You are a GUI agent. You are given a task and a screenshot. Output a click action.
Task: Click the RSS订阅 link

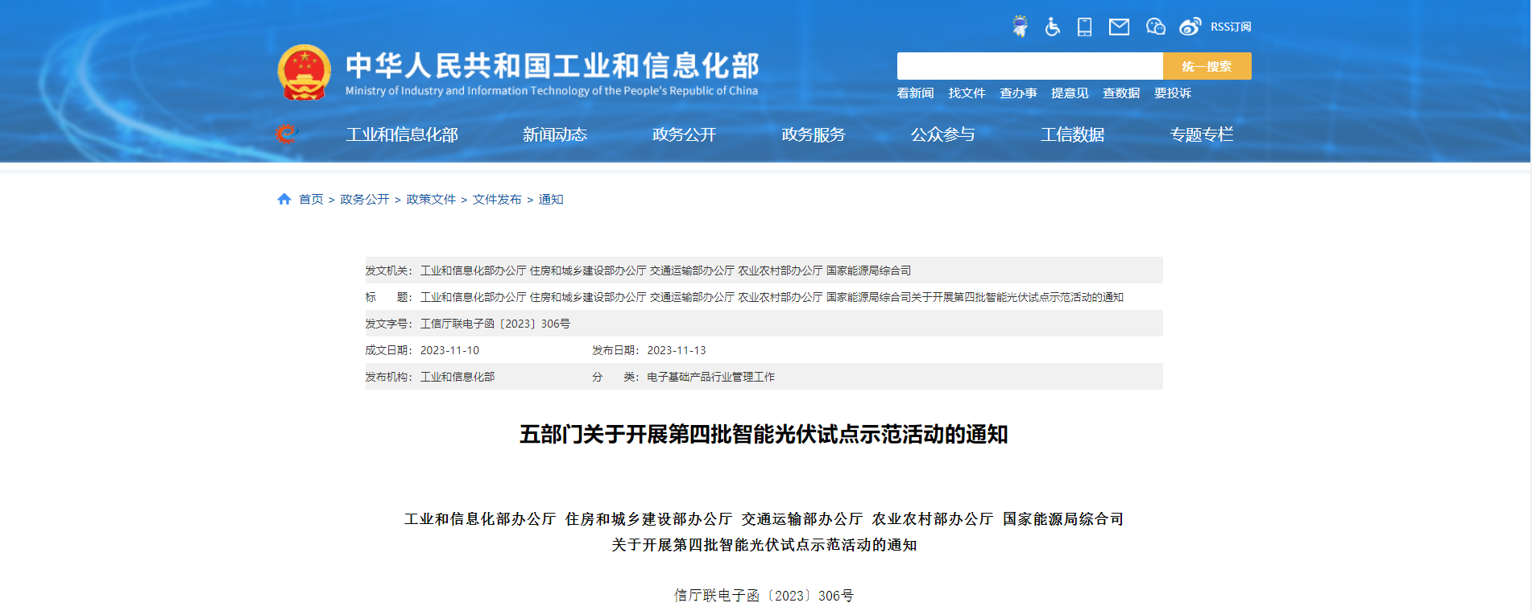[1230, 27]
